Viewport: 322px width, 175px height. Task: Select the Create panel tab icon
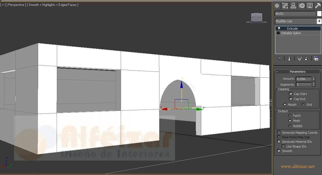tap(277, 5)
